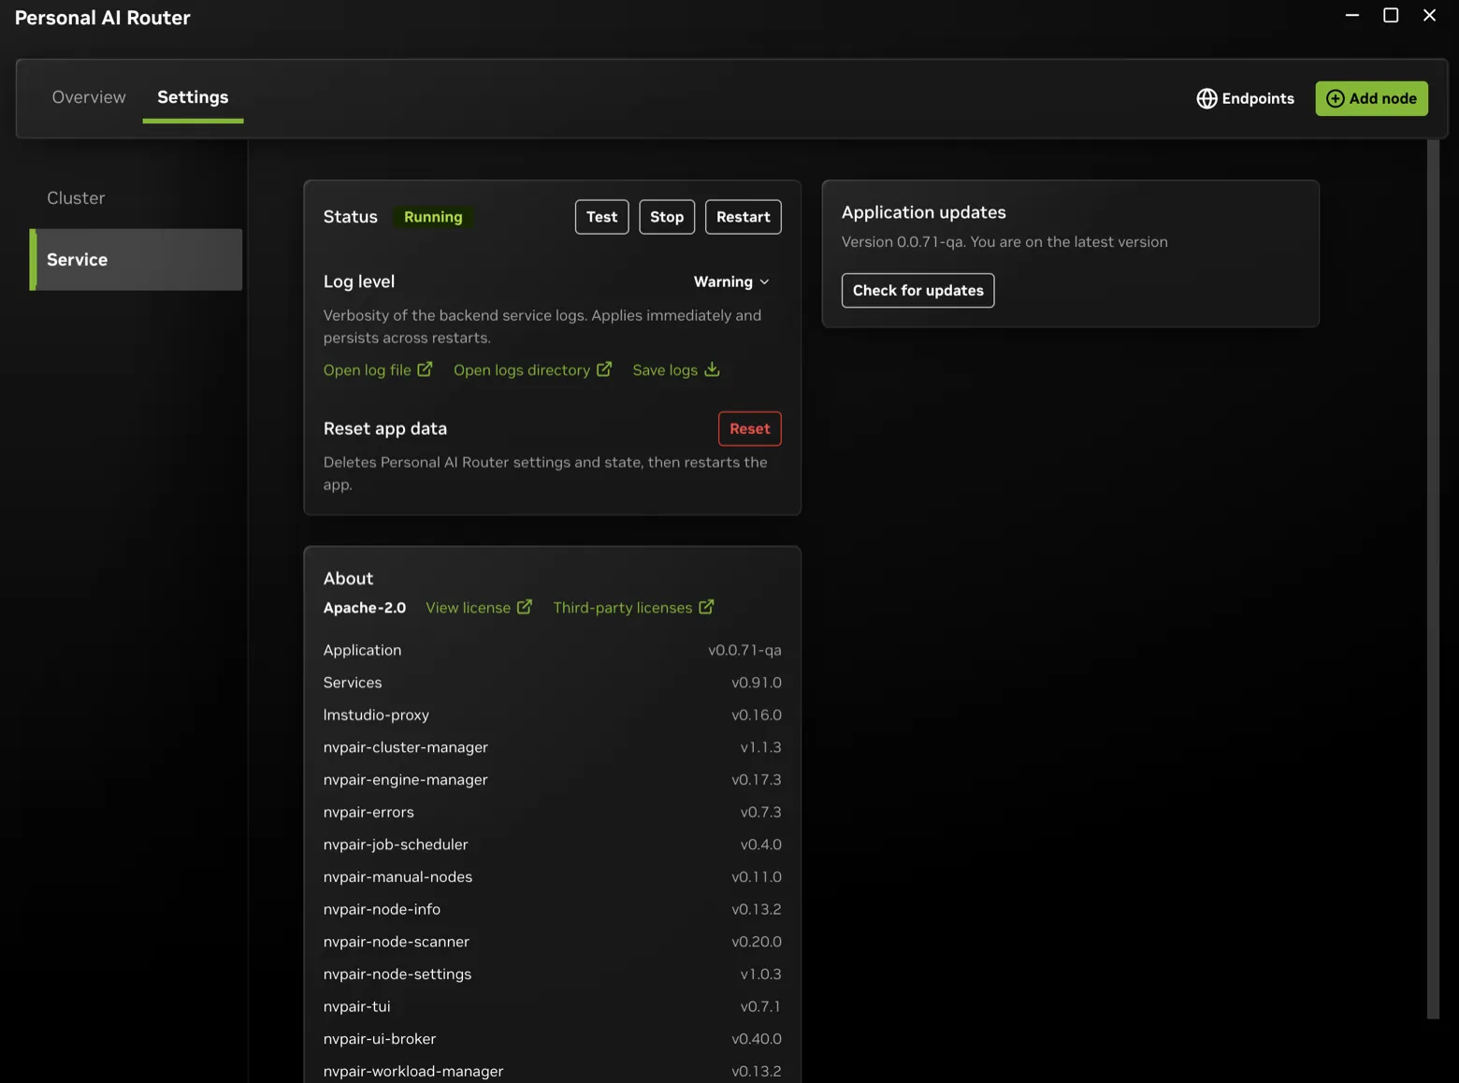Image resolution: width=1459 pixels, height=1083 pixels.
Task: Check for updates
Action: point(917,290)
